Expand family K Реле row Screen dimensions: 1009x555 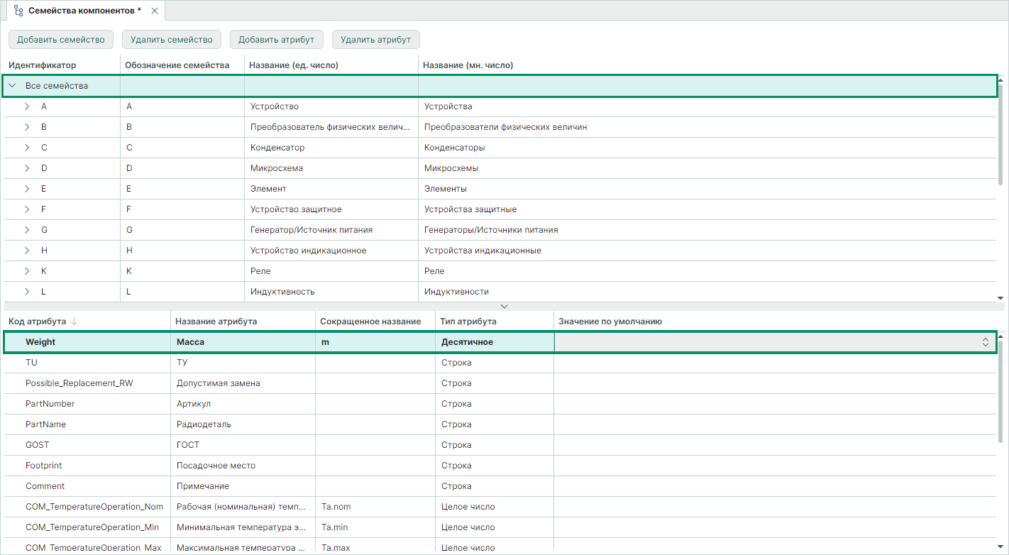pos(27,271)
